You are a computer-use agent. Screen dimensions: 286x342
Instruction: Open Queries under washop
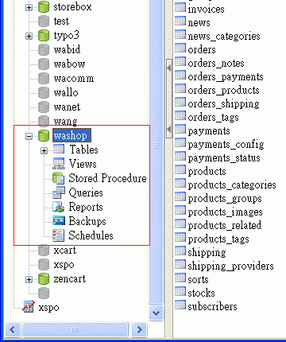(86, 192)
